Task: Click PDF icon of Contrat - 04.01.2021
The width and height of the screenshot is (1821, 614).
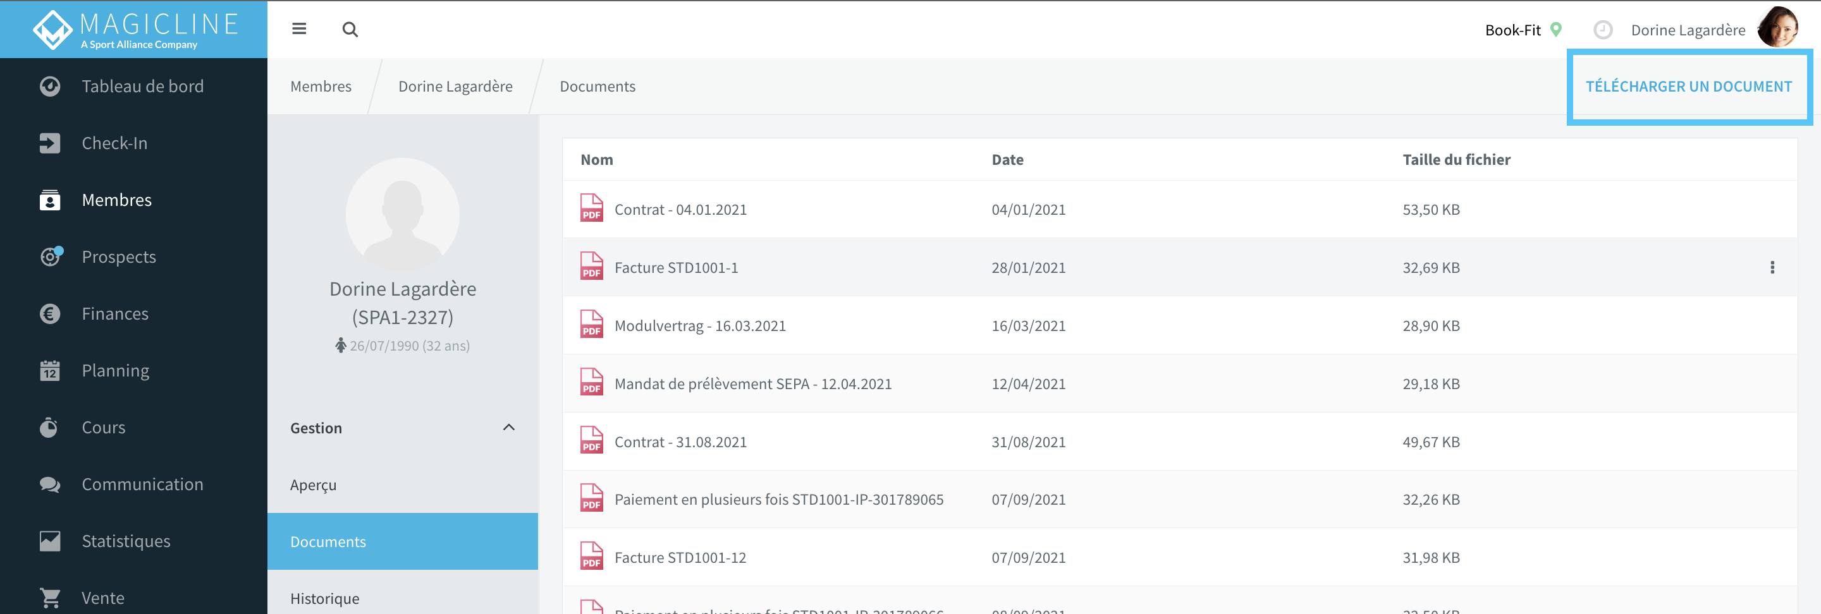Action: (x=592, y=208)
